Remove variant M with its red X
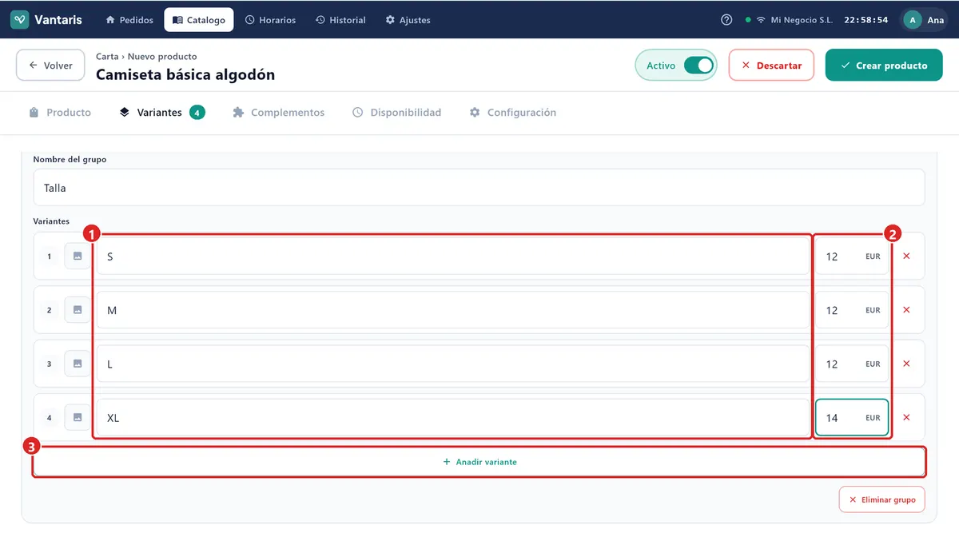 point(906,310)
